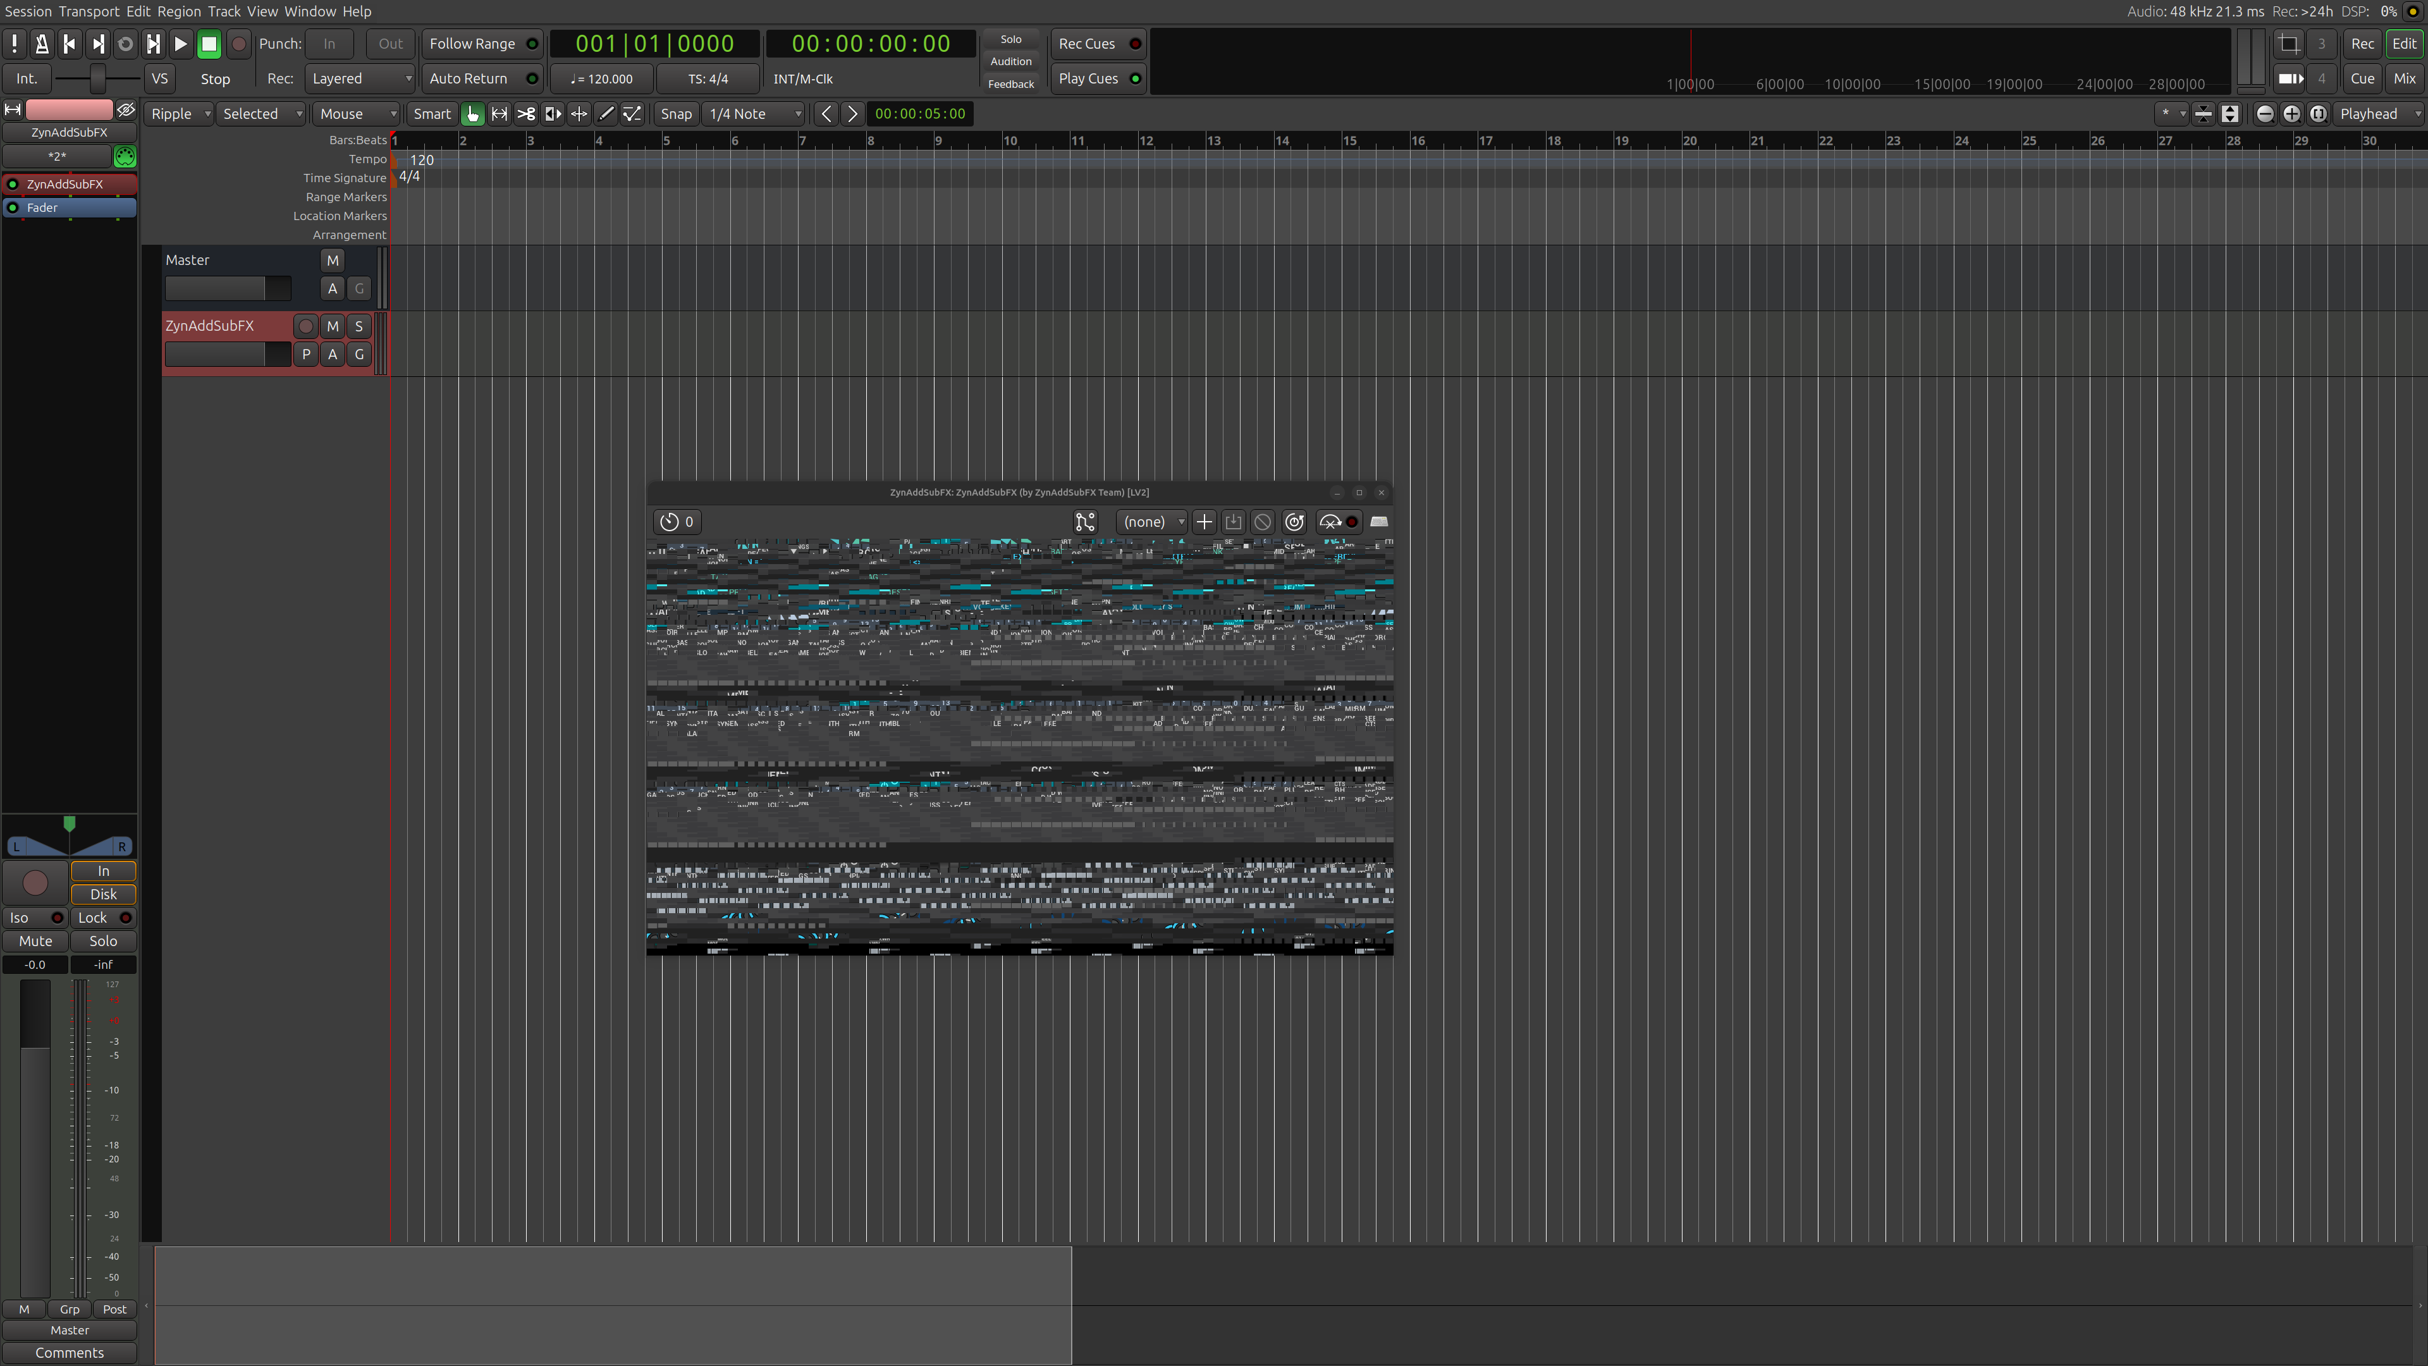Select the Draw pencil tool

[x=606, y=114]
